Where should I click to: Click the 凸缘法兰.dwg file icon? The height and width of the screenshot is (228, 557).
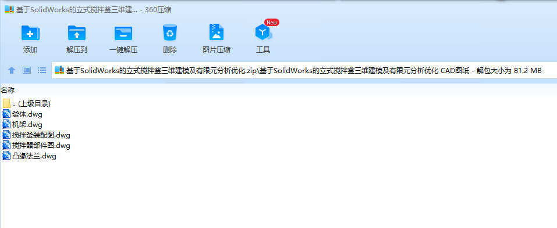point(6,156)
